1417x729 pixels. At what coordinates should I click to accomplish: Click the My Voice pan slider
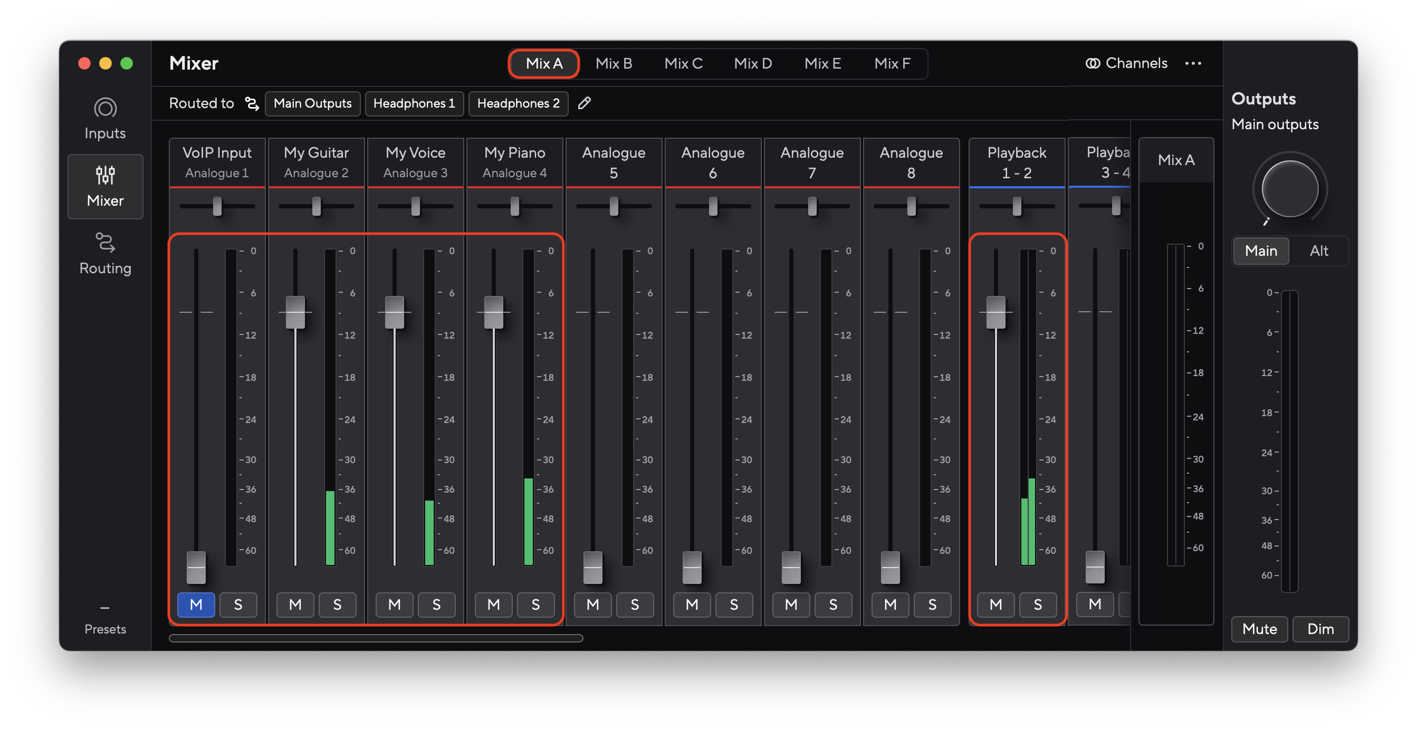(415, 206)
